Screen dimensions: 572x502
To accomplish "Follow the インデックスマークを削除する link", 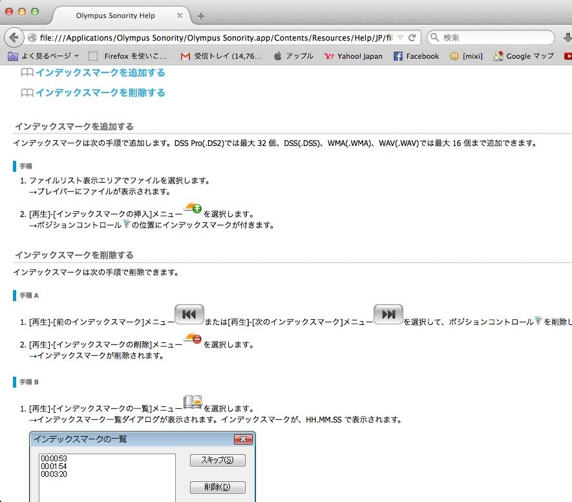I will coord(100,92).
